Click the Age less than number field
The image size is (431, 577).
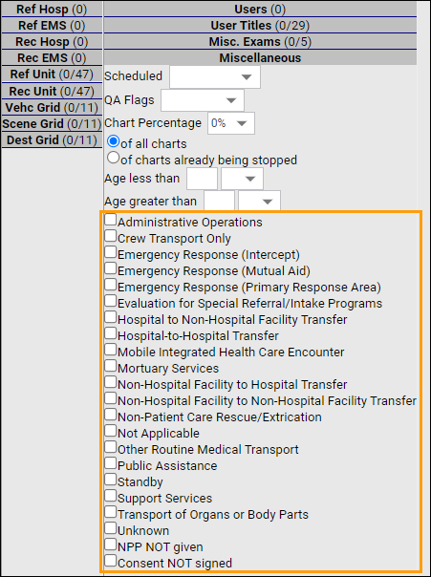click(202, 179)
